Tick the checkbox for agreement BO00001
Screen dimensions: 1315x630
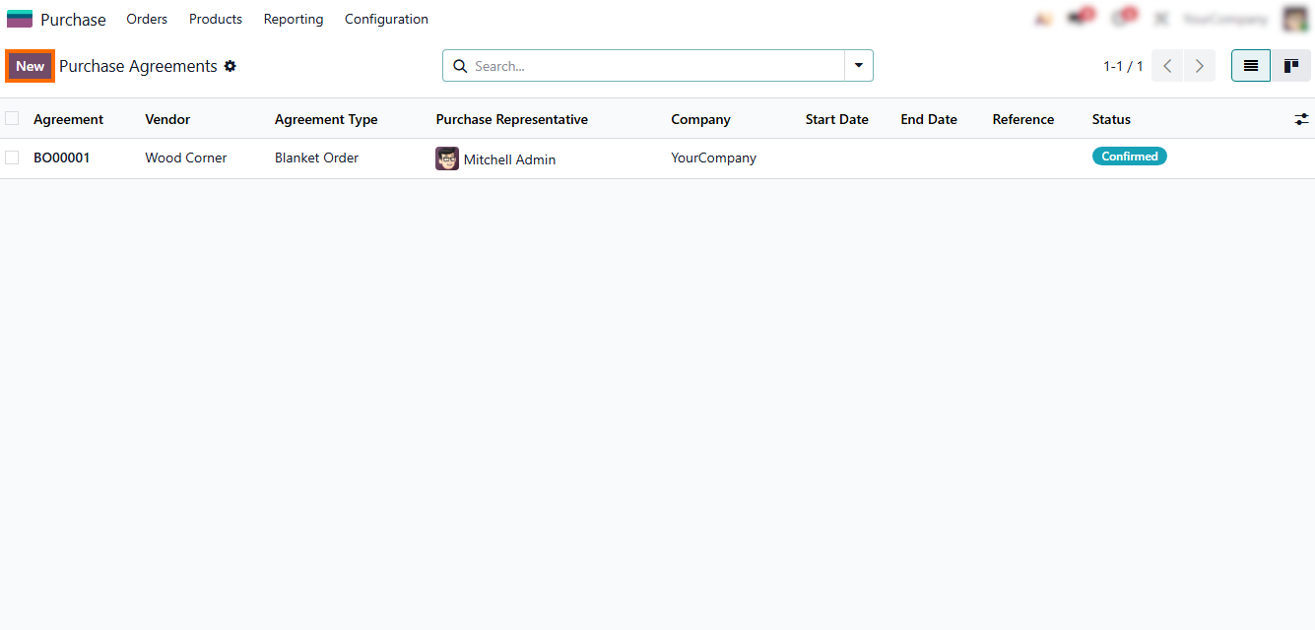[x=12, y=157]
